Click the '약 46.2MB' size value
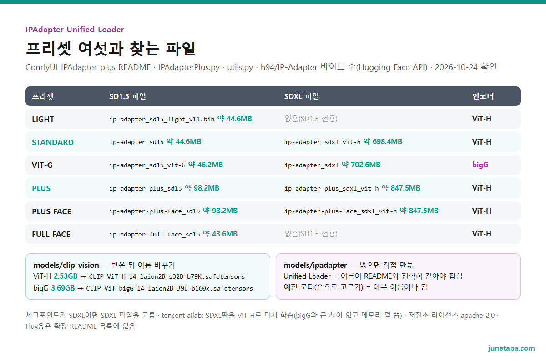546x361 pixels. point(206,165)
